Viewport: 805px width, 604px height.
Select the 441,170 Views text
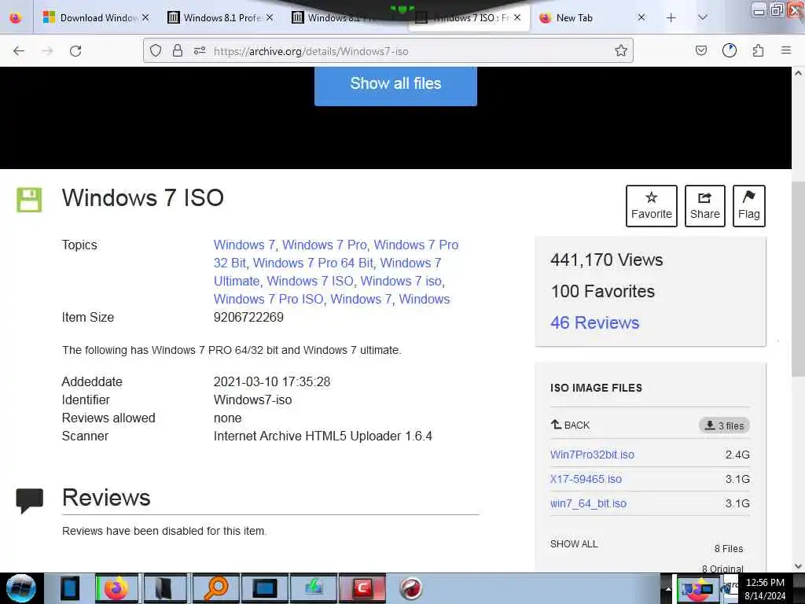pyautogui.click(x=606, y=260)
